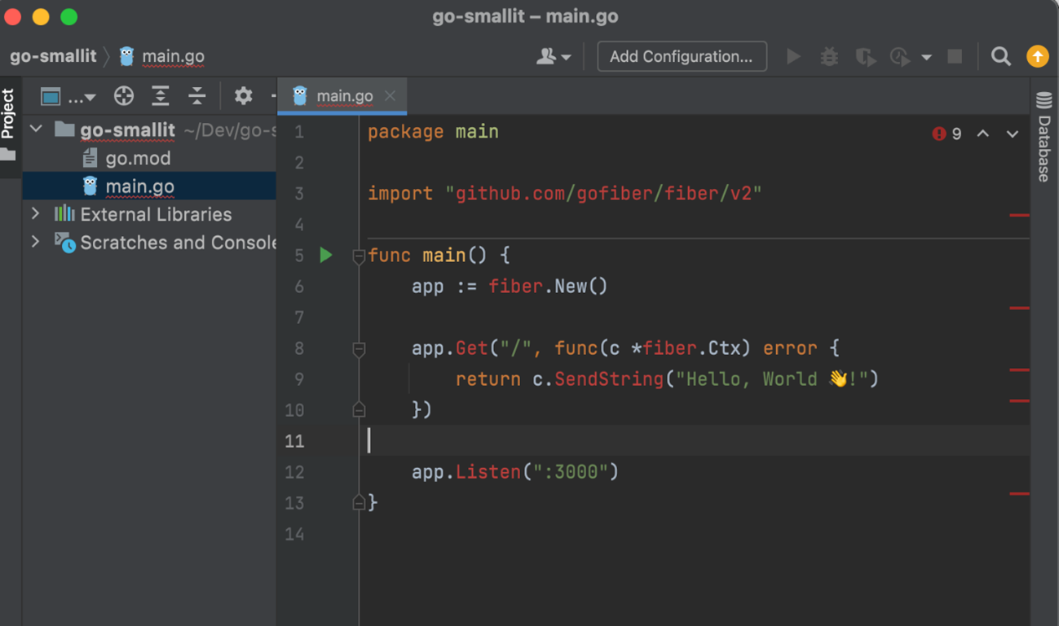The height and width of the screenshot is (626, 1059).
Task: Jump to next highlighted error arrow
Action: click(x=1012, y=134)
